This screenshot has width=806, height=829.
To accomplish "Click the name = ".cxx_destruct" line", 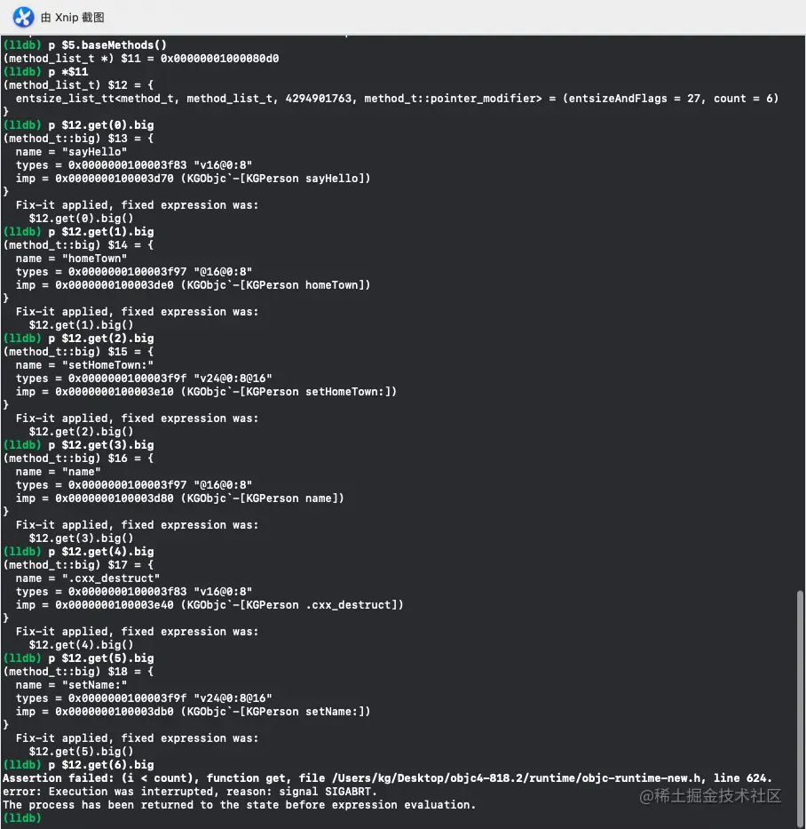I will point(88,578).
